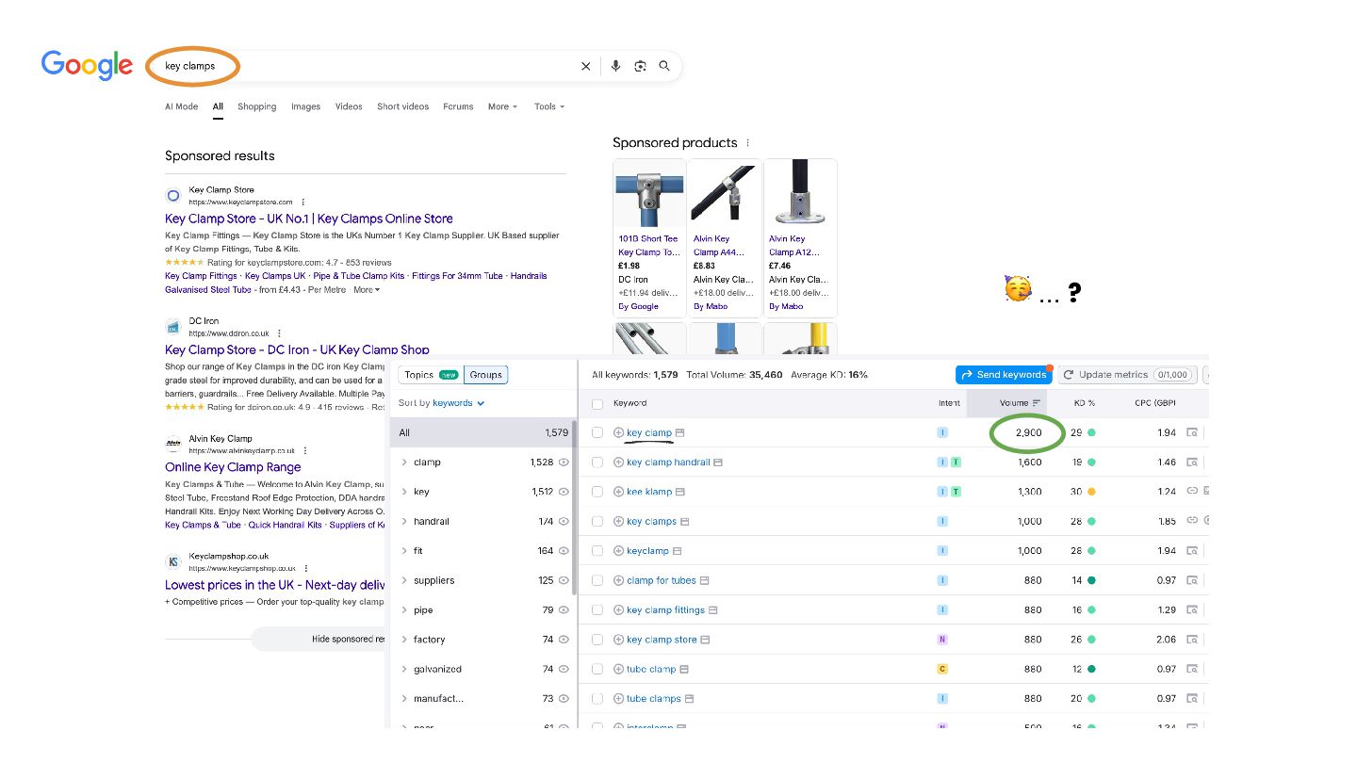The height and width of the screenshot is (763, 1357).
Task: Switch to the Shopping results tab
Action: pyautogui.click(x=256, y=107)
